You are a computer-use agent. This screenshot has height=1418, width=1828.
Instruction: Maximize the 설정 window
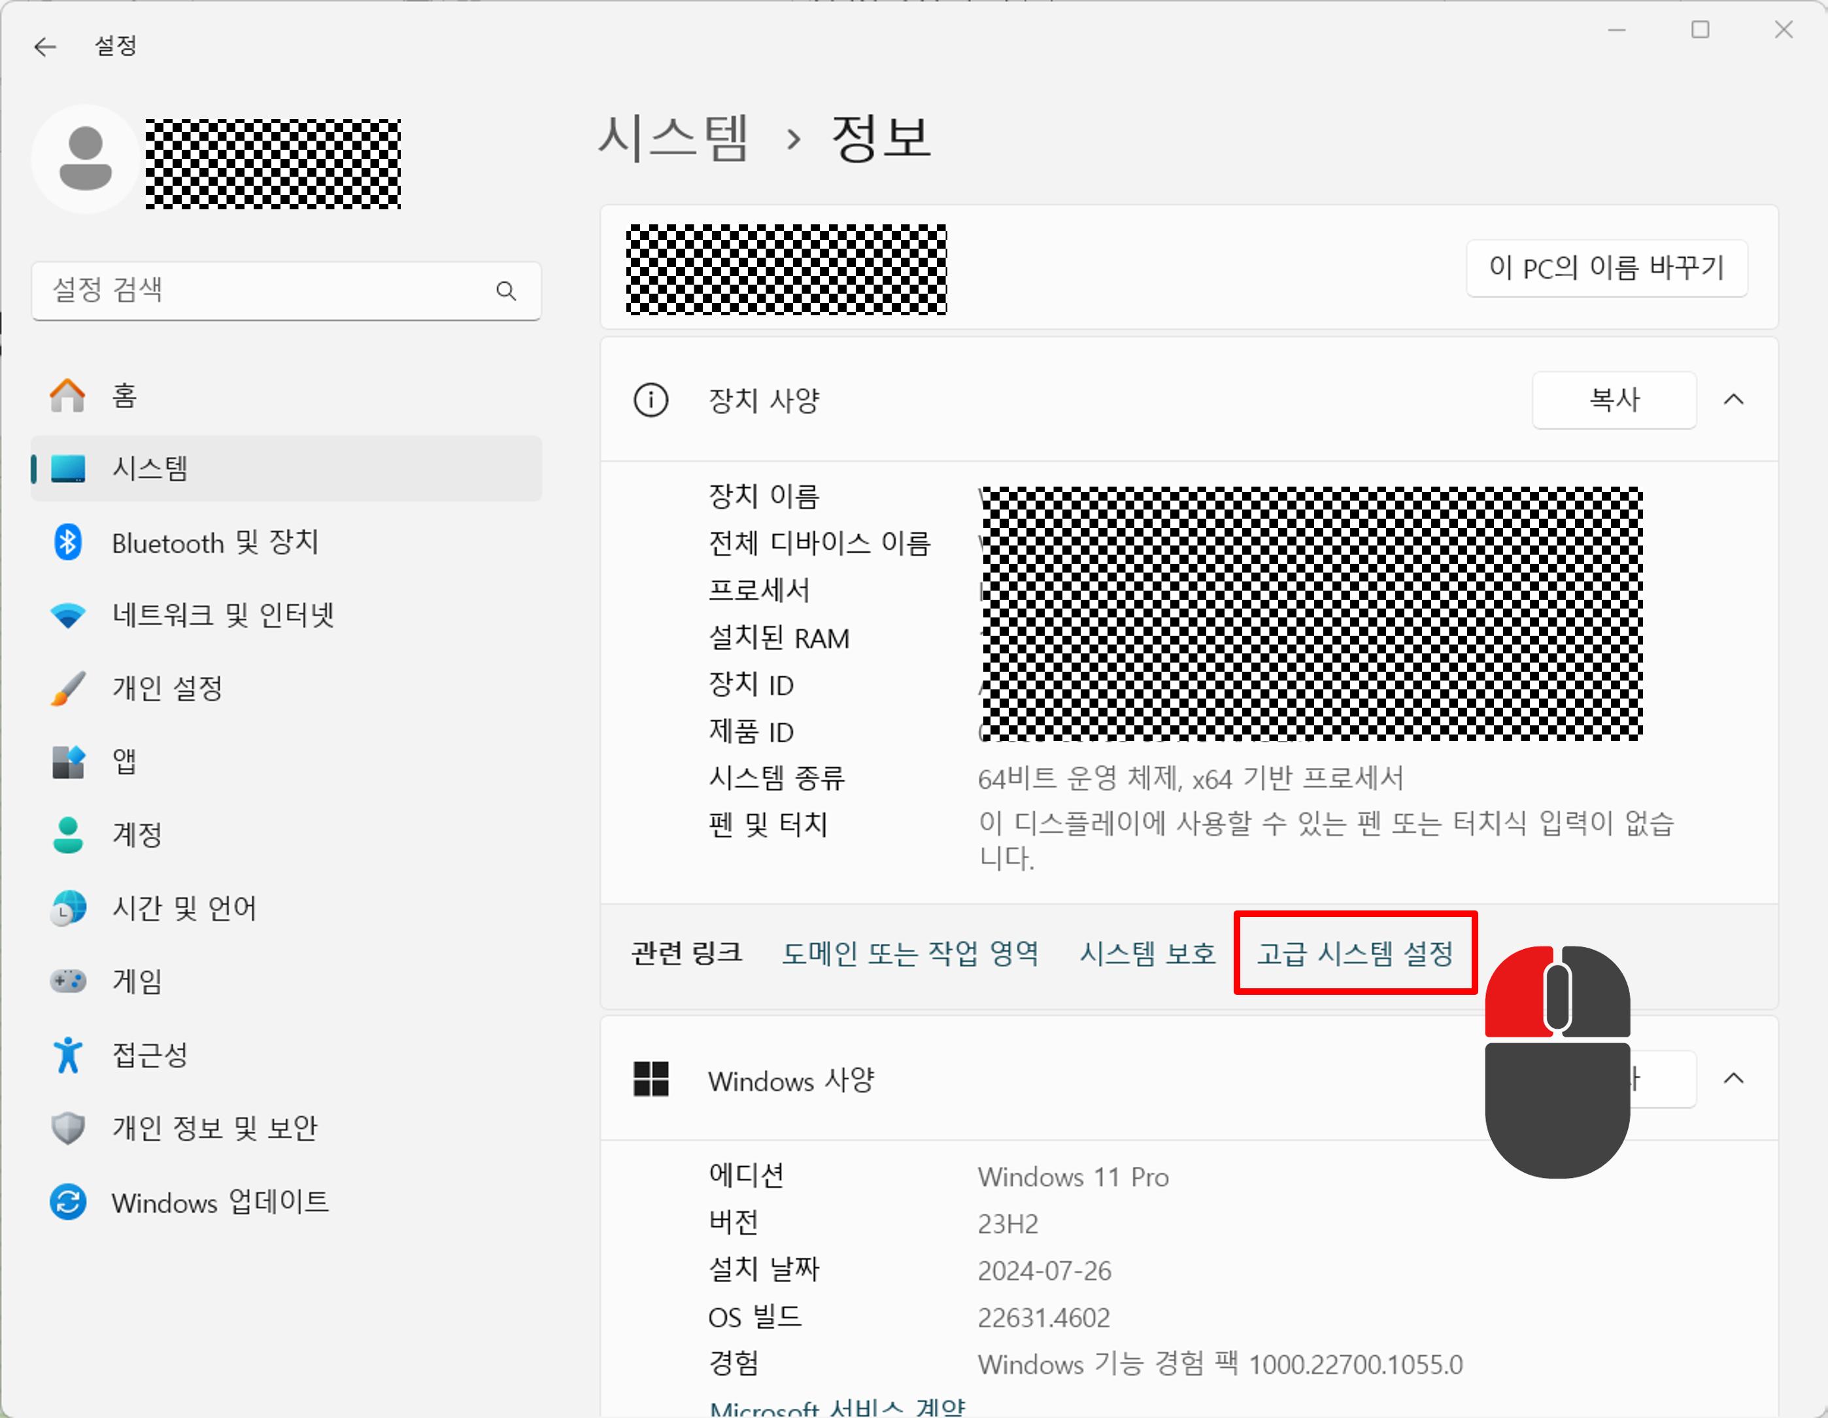coord(1700,30)
